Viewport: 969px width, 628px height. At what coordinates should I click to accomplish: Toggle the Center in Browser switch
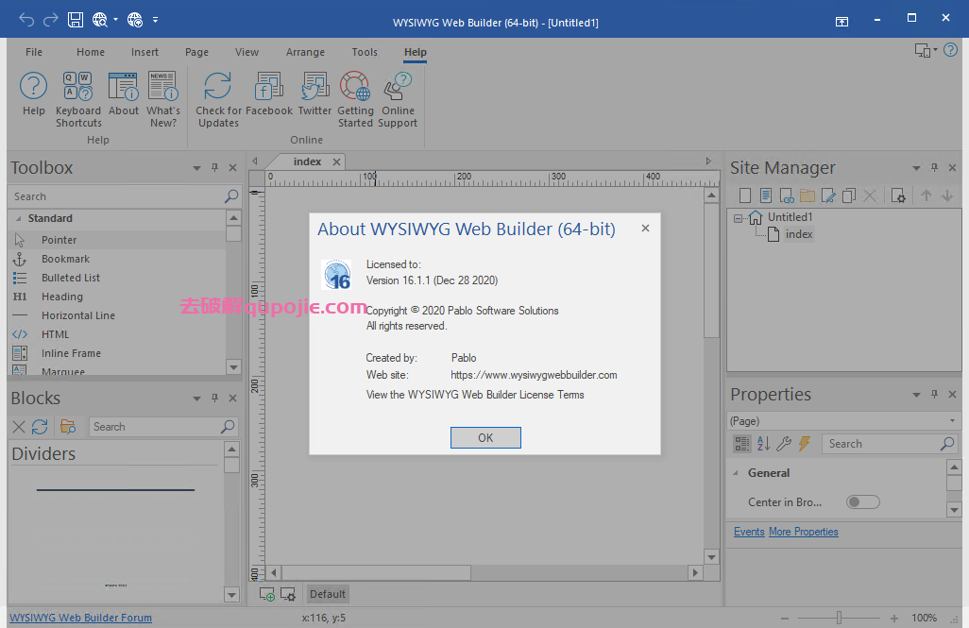pyautogui.click(x=862, y=501)
